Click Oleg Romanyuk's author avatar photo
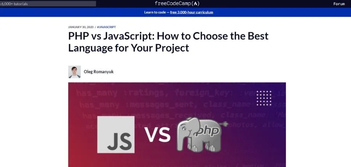This screenshot has width=351, height=167. (x=74, y=72)
